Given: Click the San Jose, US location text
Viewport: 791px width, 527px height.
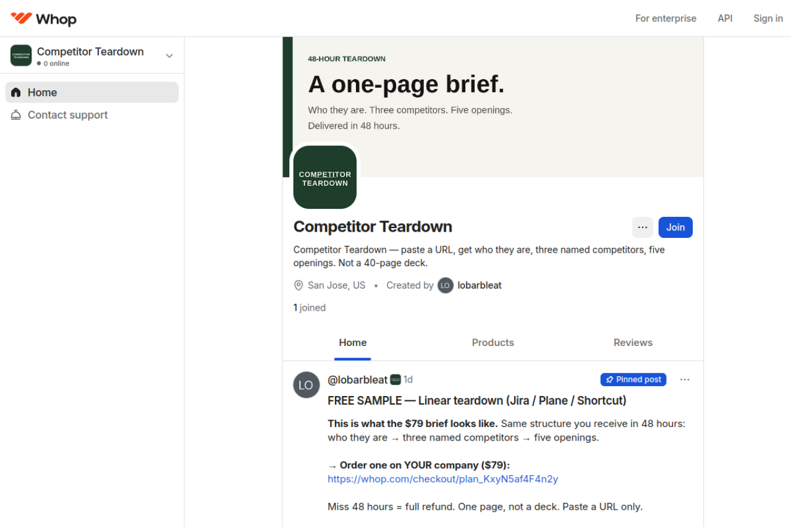Looking at the screenshot, I should coord(337,285).
